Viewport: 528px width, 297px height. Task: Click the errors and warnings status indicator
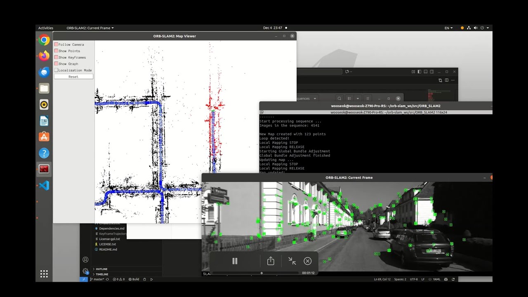[119, 279]
